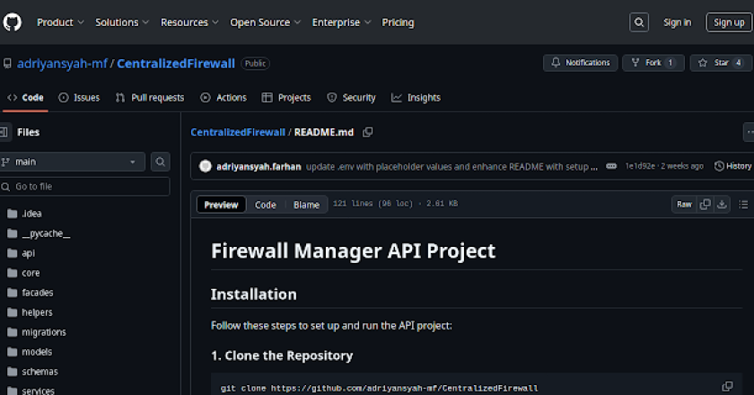Switch to Code view of README
The width and height of the screenshot is (754, 395).
(266, 205)
